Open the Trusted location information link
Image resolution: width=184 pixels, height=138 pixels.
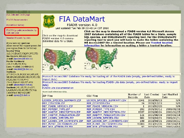pos(128,44)
